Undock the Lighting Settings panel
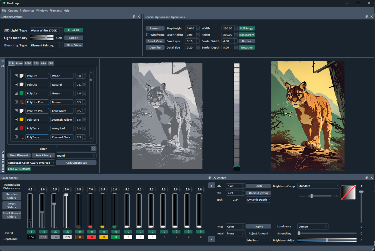 pos(134,17)
